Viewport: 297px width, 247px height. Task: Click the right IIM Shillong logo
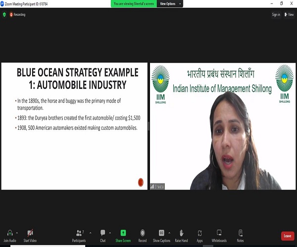coord(284,83)
